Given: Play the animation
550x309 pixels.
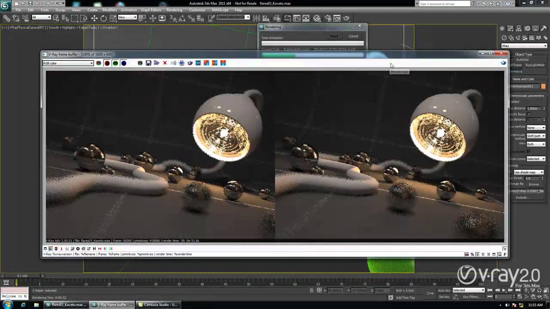Looking at the screenshot, I should [504, 290].
